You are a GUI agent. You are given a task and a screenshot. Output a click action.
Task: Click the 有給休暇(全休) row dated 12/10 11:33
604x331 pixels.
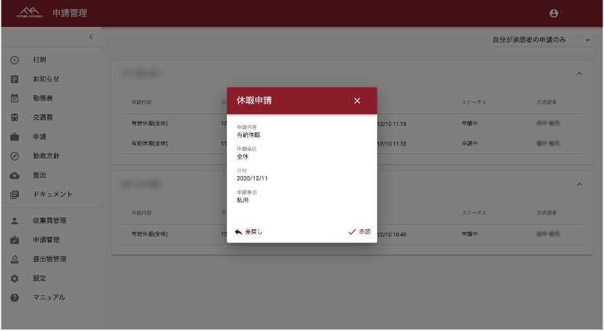click(351, 144)
